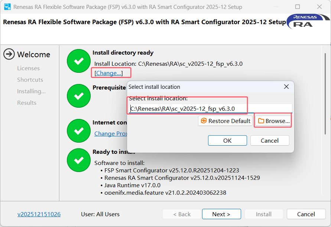Click the Change install location link
Viewport: 331px width, 227px height.
108,73
